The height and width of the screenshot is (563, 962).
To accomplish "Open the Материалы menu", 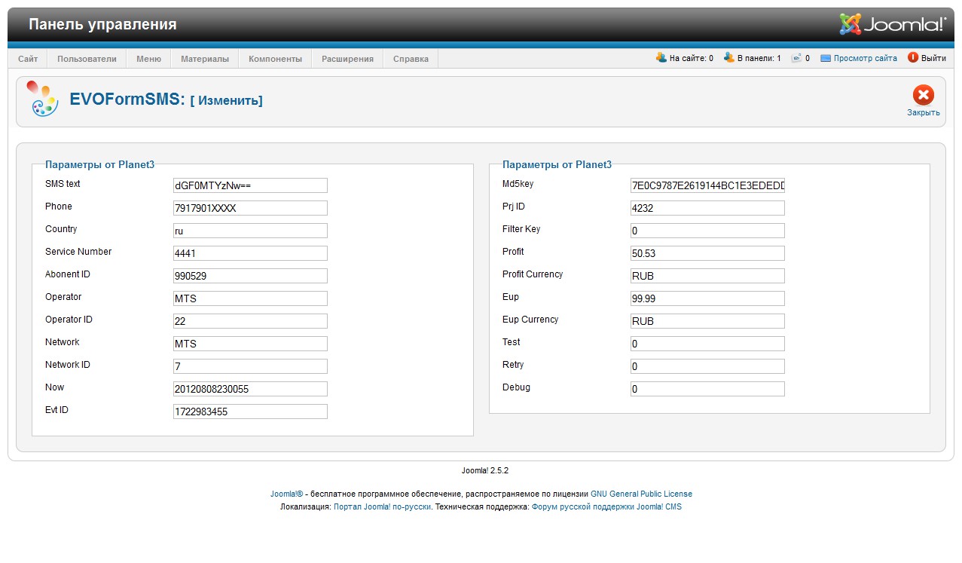I will [205, 59].
